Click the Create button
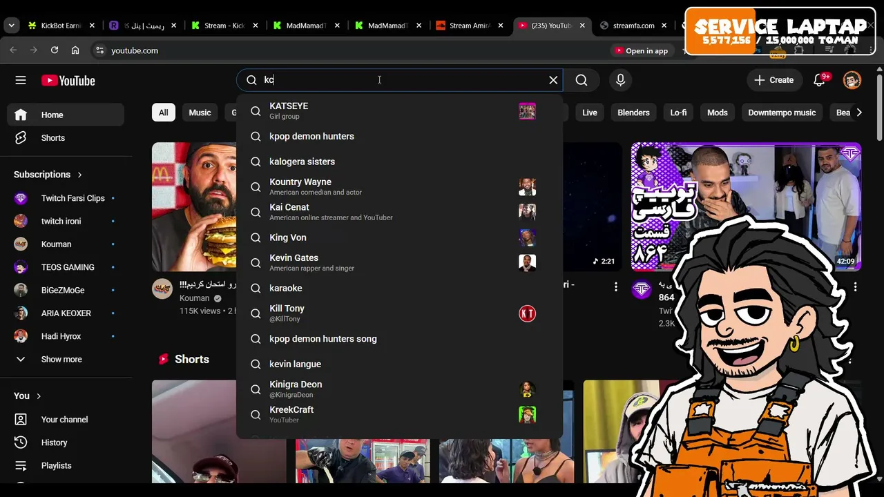This screenshot has height=497, width=884. 774,80
